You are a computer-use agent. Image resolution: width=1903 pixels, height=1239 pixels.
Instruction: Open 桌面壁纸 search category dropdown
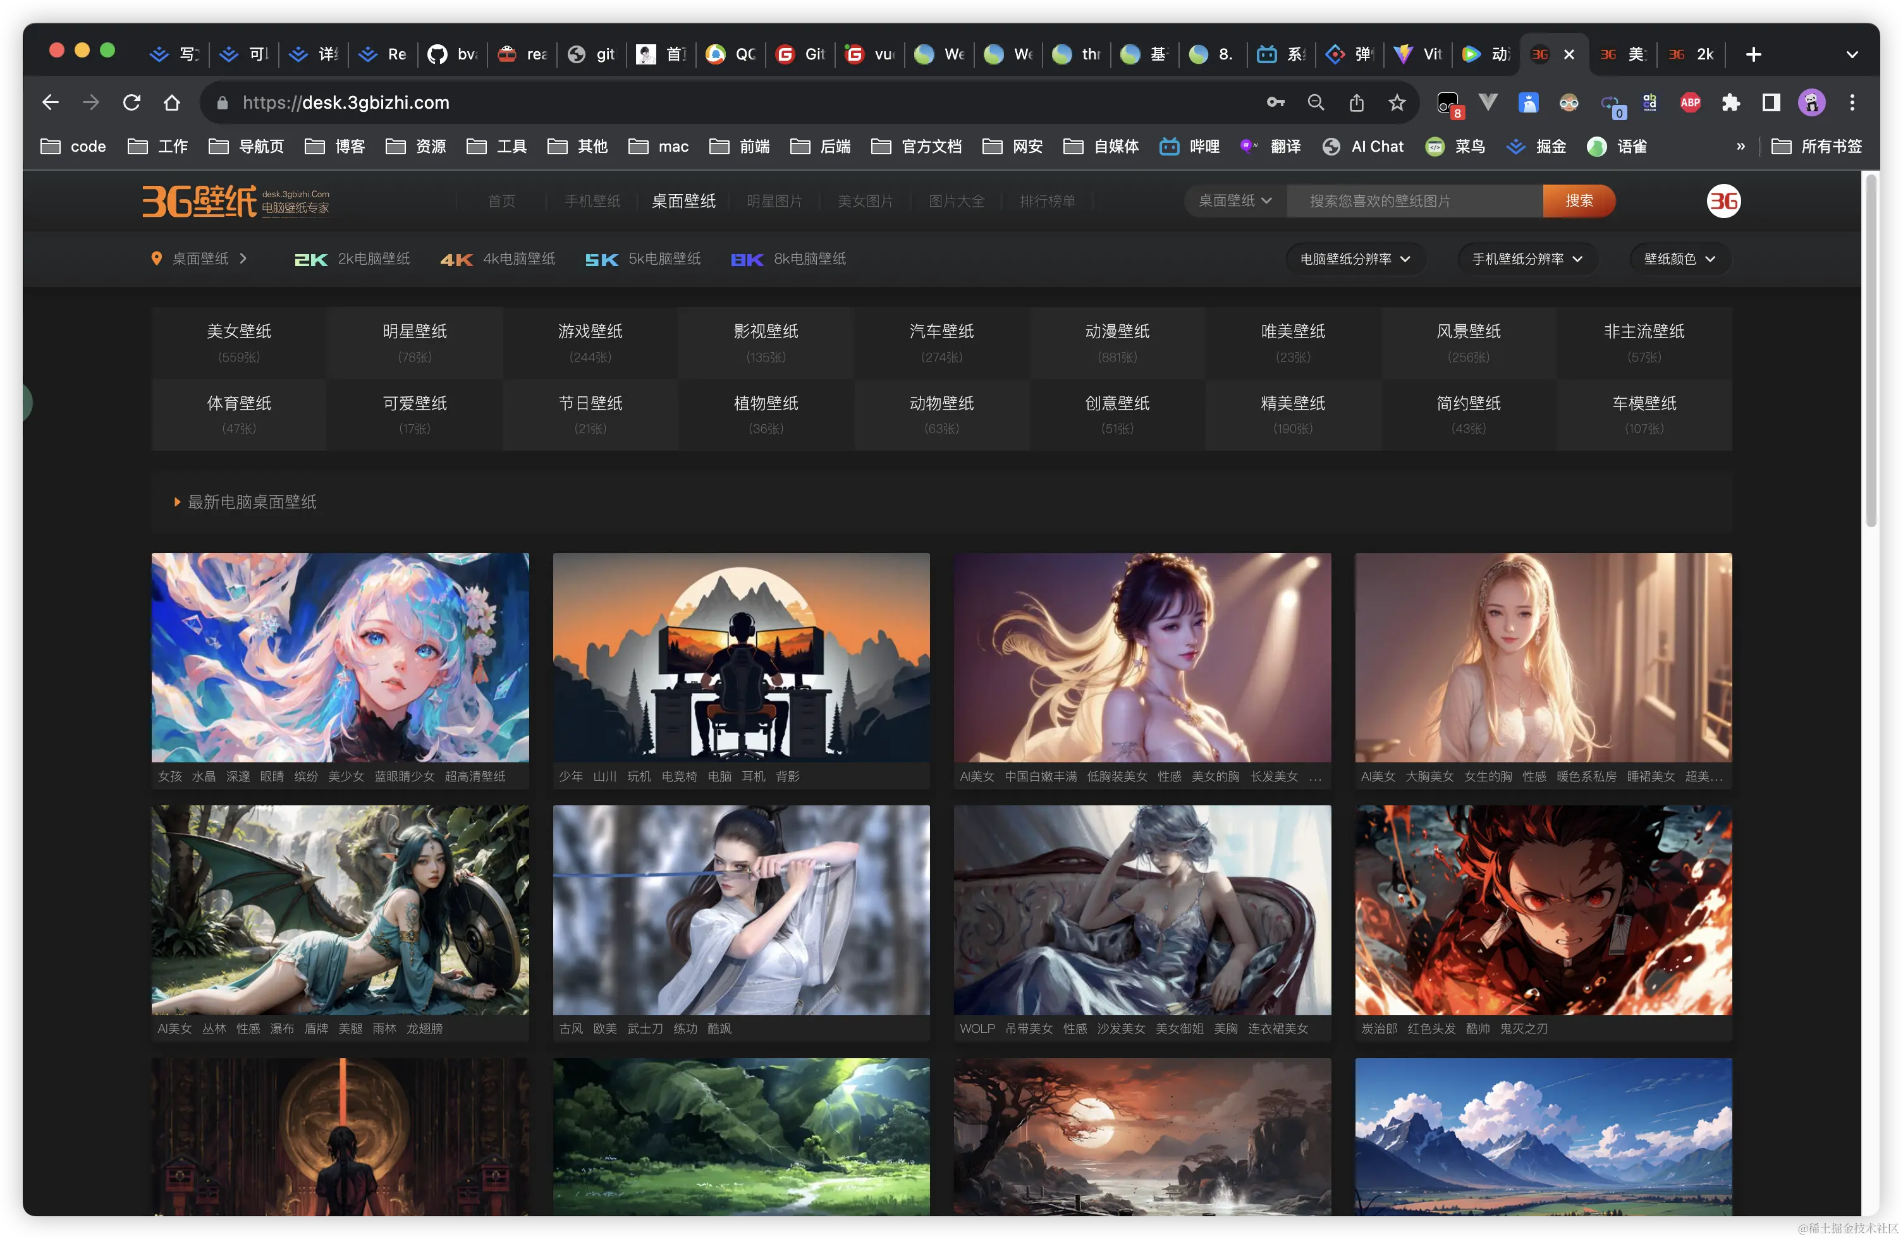(x=1235, y=200)
